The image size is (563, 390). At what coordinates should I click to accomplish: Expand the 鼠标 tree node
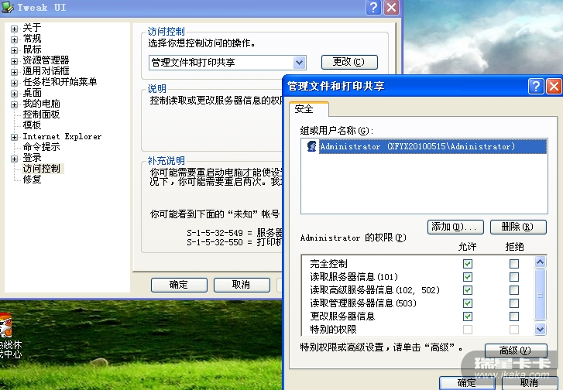pos(14,50)
